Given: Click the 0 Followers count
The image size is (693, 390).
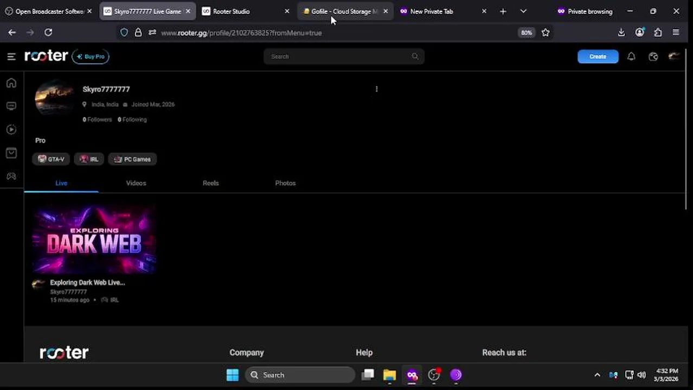Looking at the screenshot, I should point(97,119).
